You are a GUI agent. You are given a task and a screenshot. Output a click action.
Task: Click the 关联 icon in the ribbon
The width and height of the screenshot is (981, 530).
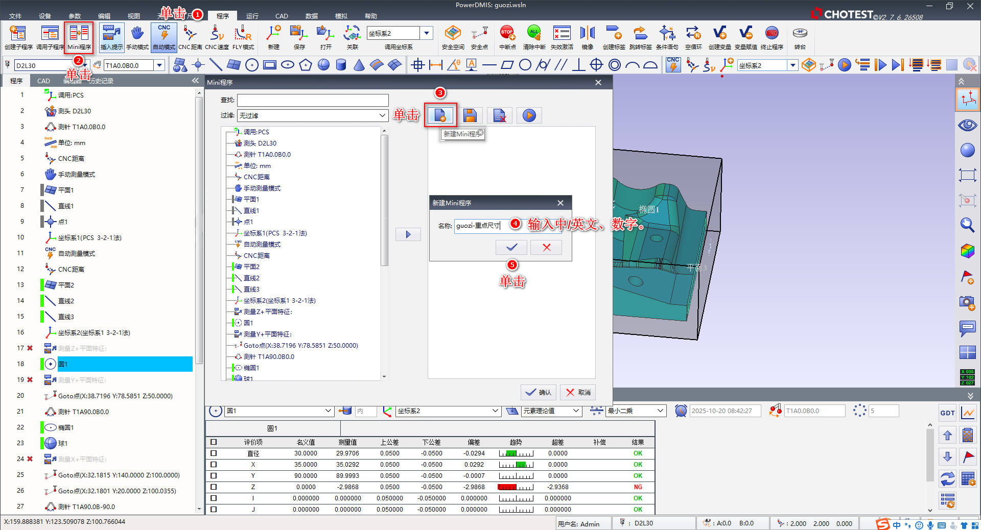coord(352,37)
